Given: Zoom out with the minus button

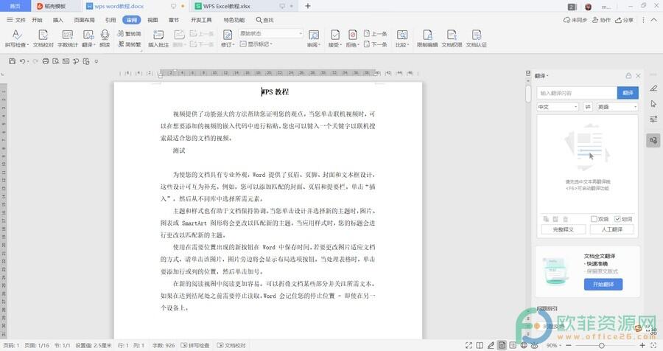Looking at the screenshot, I should click(x=568, y=346).
